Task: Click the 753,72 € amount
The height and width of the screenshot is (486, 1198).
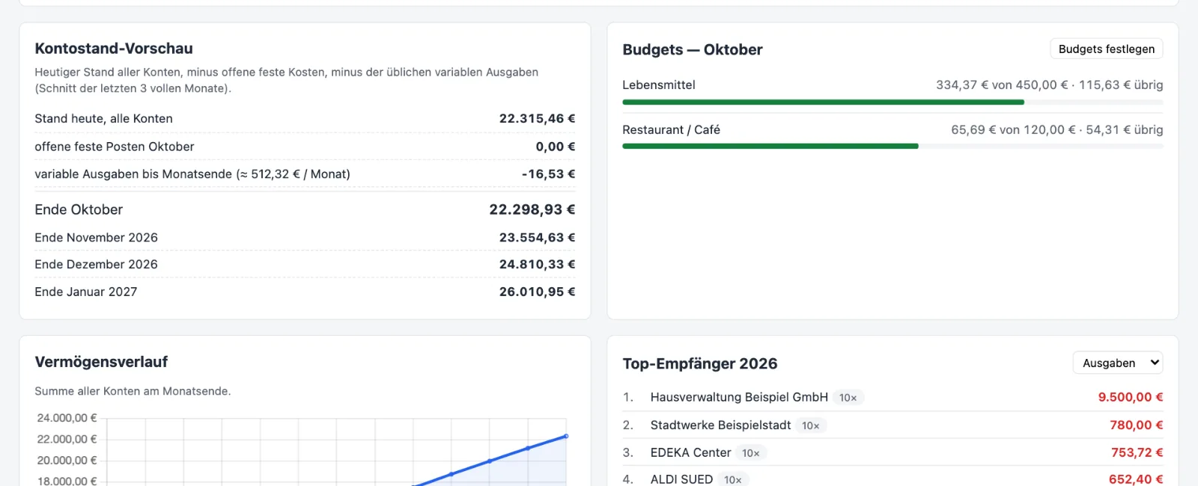Action: pyautogui.click(x=1137, y=452)
